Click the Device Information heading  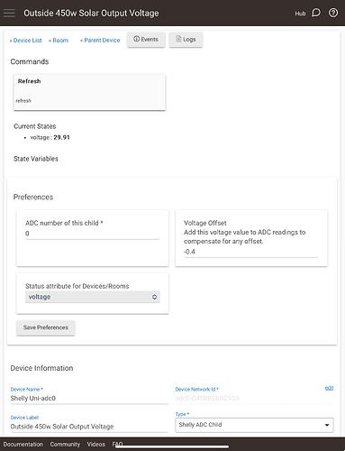point(41,368)
